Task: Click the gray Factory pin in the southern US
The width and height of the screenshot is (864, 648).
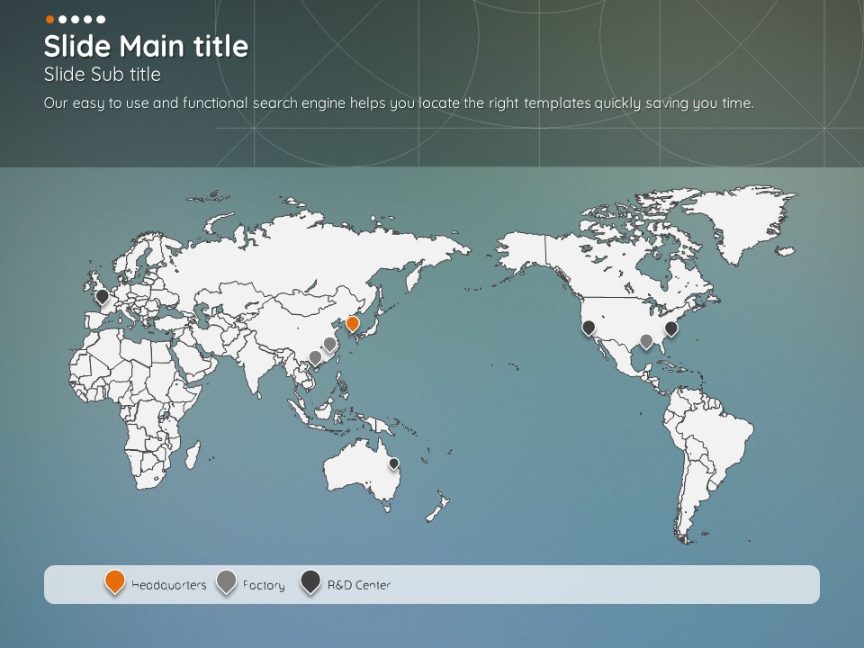Action: point(646,341)
